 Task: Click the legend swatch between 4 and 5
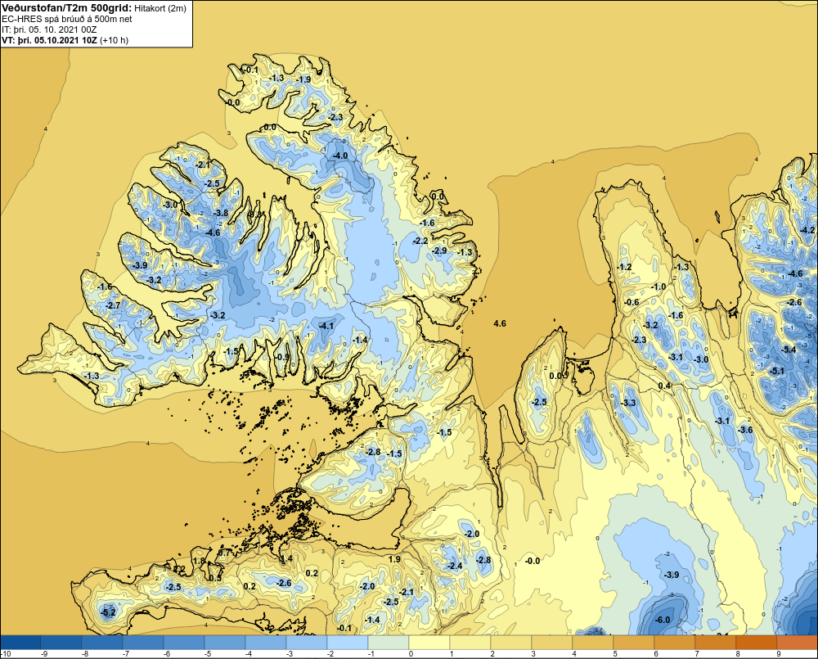click(593, 642)
